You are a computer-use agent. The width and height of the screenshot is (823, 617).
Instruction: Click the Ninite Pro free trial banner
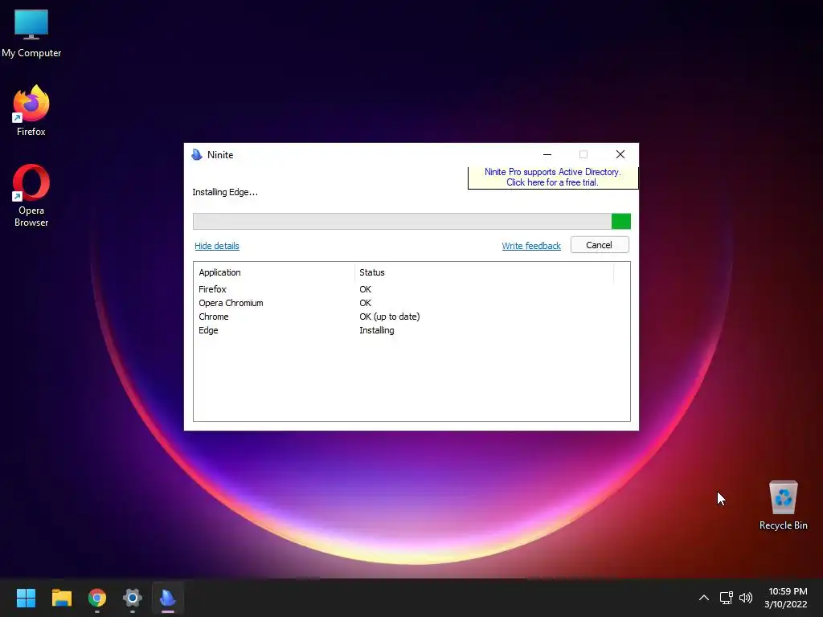click(553, 178)
